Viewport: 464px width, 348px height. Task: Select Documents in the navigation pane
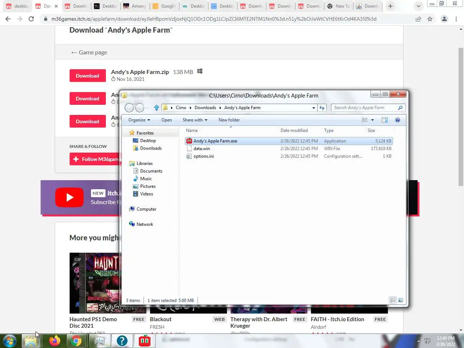click(151, 171)
